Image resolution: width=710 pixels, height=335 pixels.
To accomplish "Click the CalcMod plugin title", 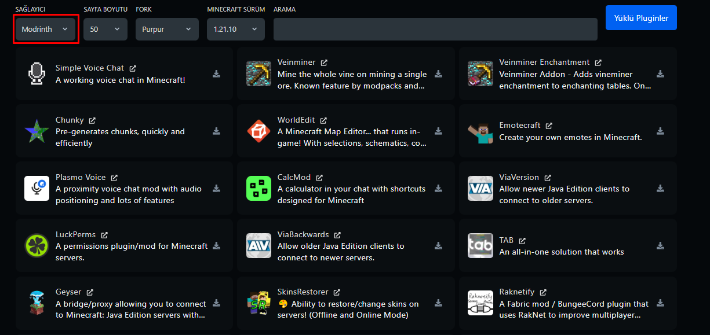I will (x=295, y=178).
